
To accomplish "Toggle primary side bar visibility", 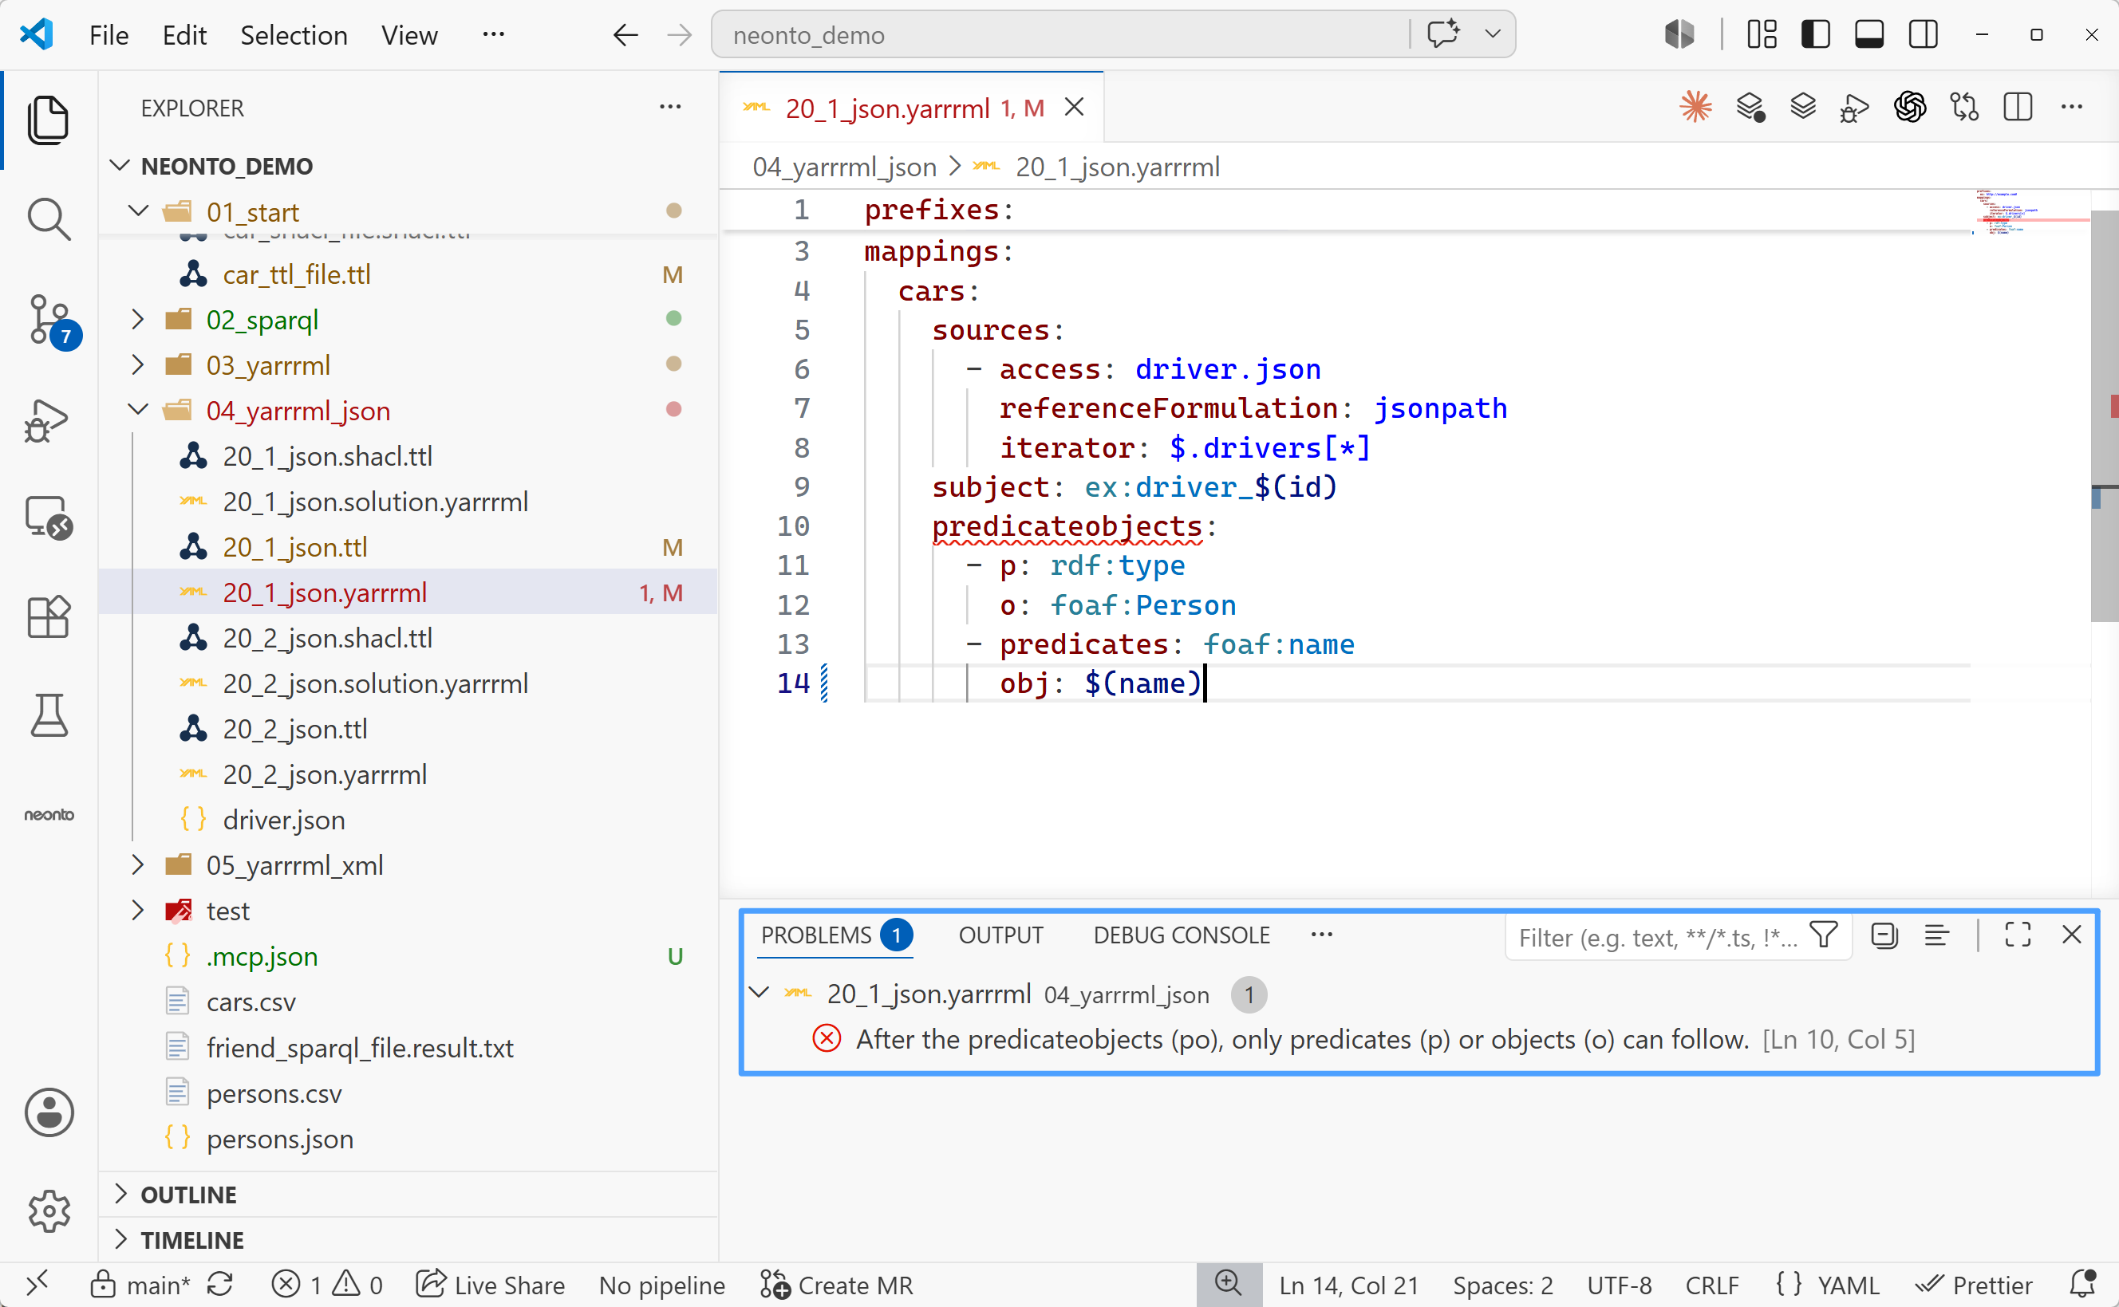I will pos(1816,34).
